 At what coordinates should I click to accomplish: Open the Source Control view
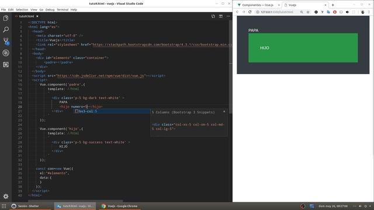click(x=6, y=41)
